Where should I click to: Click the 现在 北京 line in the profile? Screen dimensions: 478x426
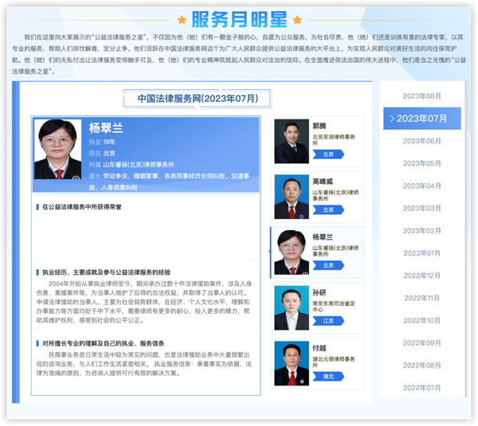point(102,153)
